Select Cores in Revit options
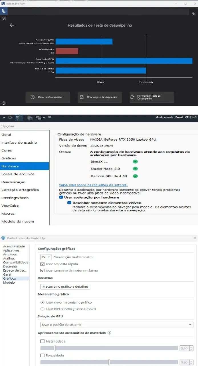Viewport: 198px width, 366px height. click(x=25, y=150)
